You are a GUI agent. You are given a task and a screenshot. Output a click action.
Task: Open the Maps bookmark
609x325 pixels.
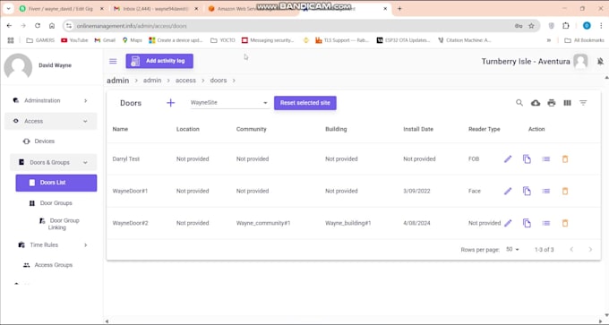[x=132, y=40]
